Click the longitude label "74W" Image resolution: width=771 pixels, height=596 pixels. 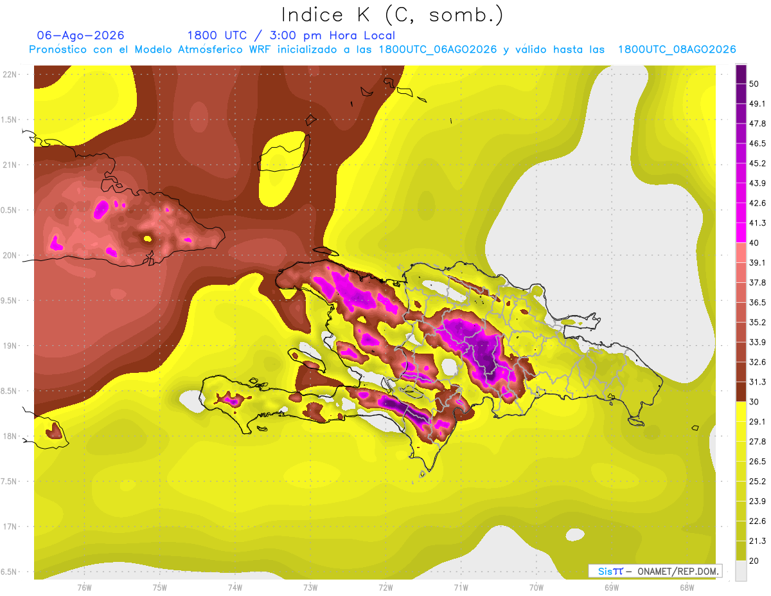coord(235,588)
